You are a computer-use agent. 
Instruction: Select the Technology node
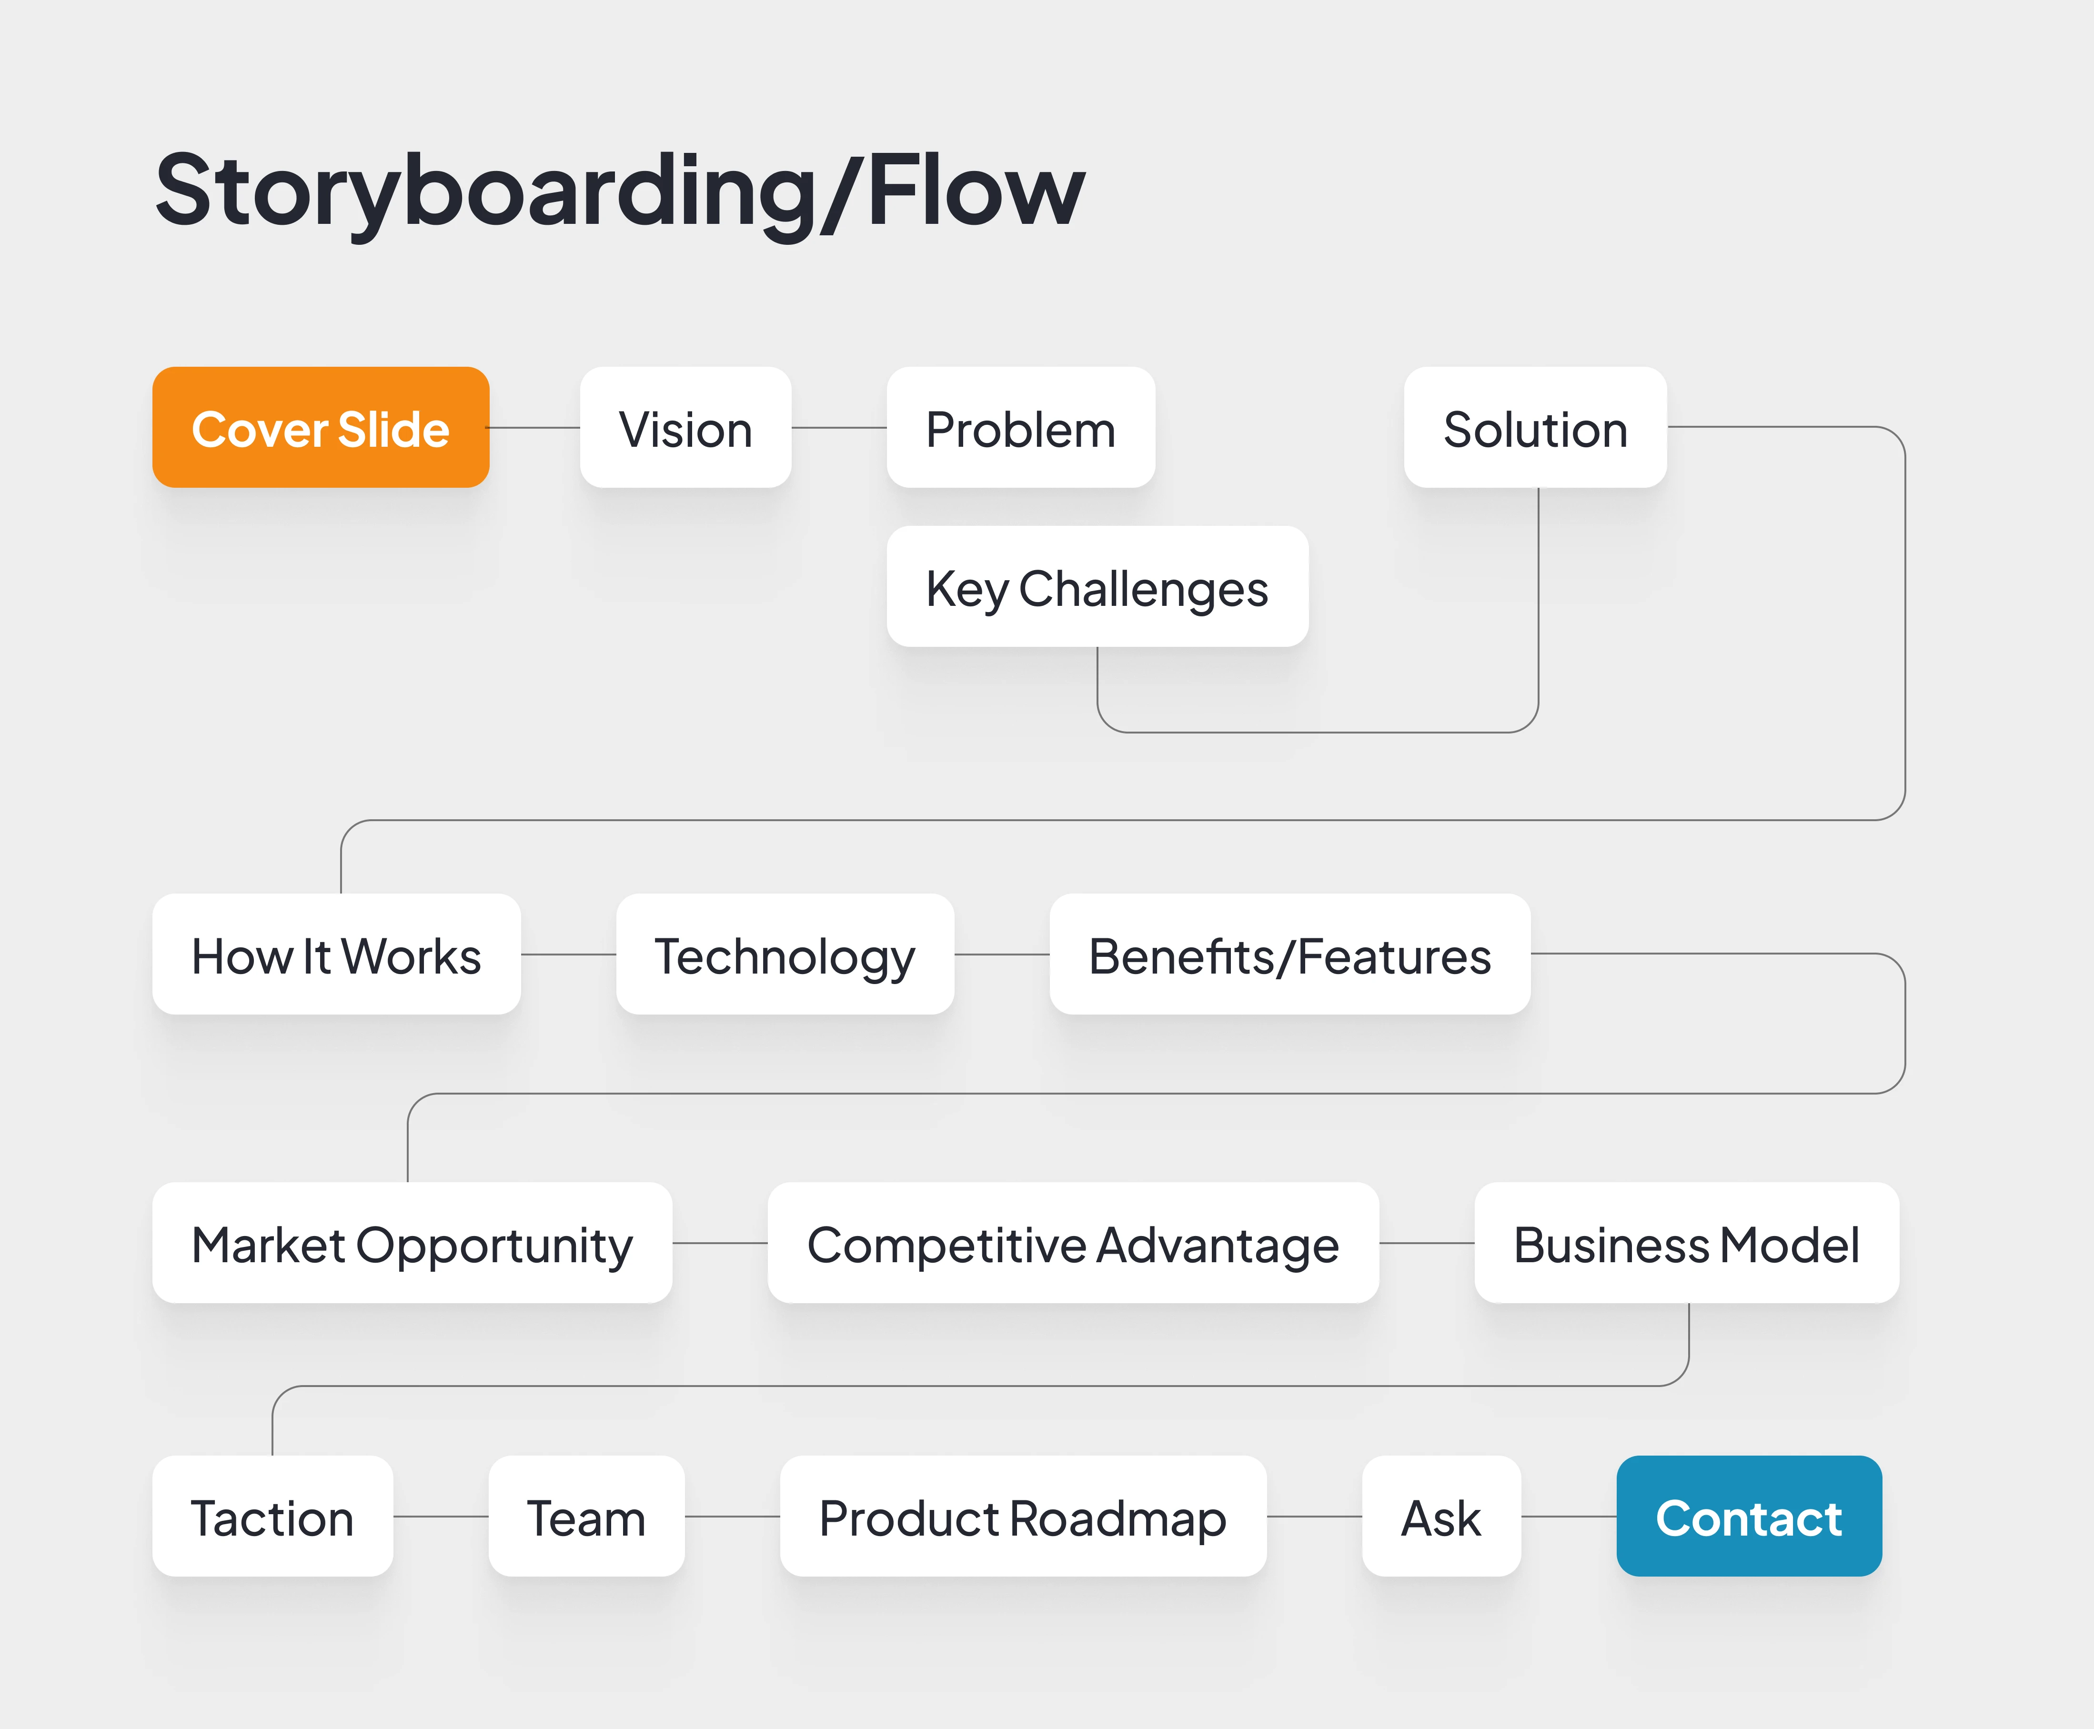784,954
